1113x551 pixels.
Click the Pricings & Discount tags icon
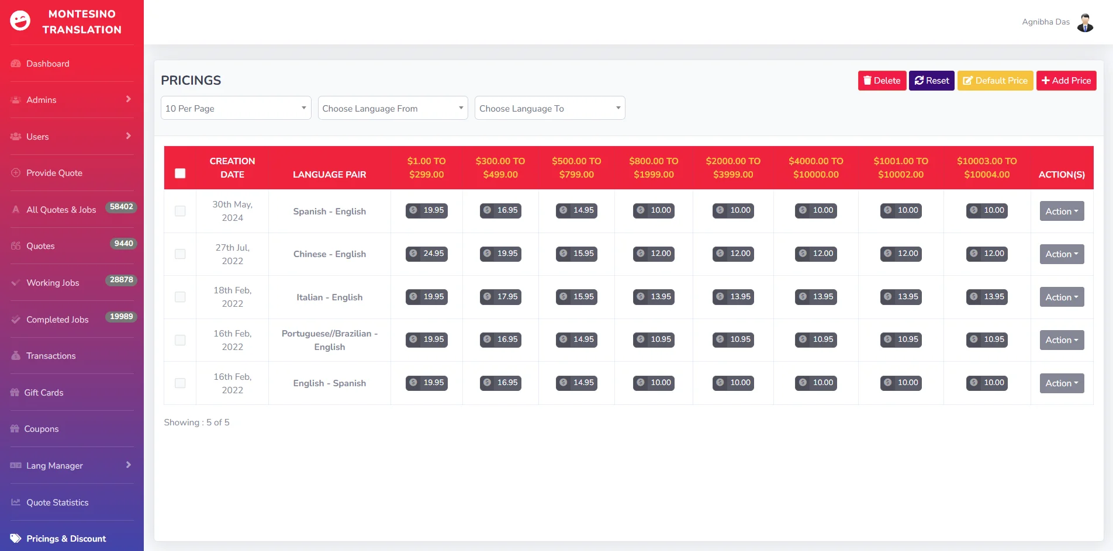(16, 539)
